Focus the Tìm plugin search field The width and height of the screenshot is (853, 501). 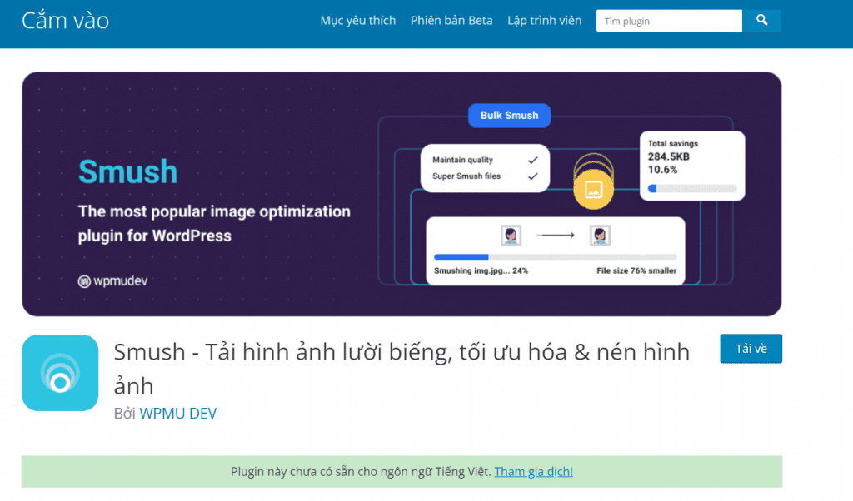669,21
